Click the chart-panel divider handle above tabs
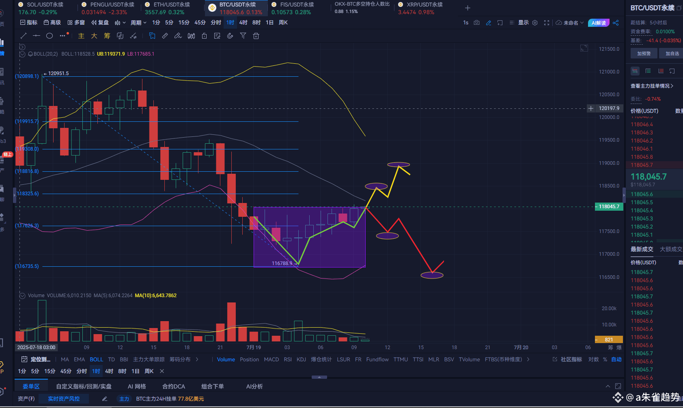The width and height of the screenshot is (683, 408). point(319,377)
